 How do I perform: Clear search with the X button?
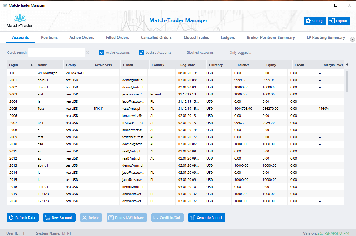point(88,52)
